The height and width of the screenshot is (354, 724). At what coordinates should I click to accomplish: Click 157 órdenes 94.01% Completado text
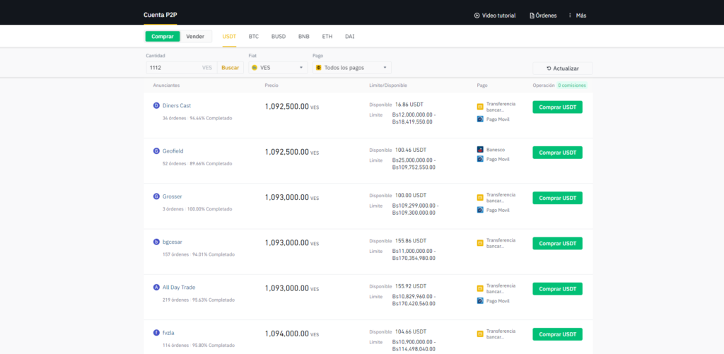point(199,254)
